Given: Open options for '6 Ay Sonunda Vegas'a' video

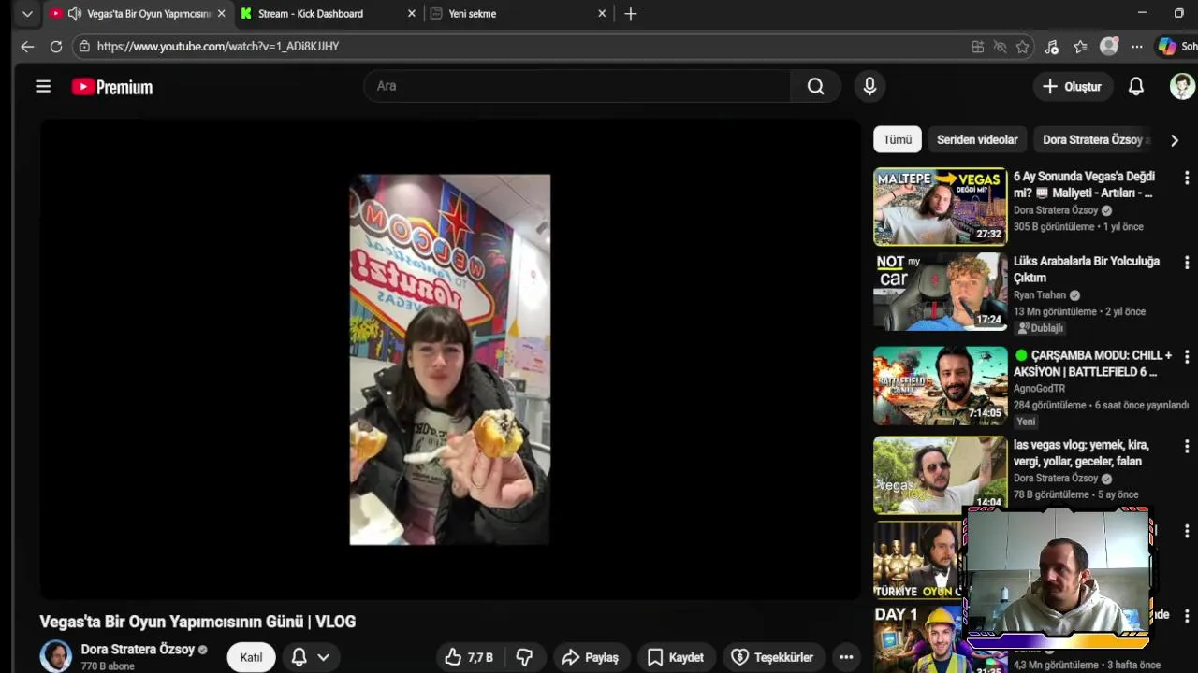Looking at the screenshot, I should pyautogui.click(x=1187, y=178).
